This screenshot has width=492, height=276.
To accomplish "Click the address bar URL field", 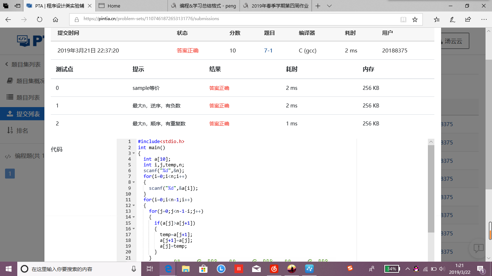I will 234,19.
